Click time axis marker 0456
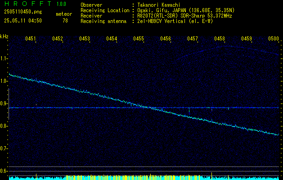Image resolution: width=283 pixels, height=180 pixels. [166, 38]
